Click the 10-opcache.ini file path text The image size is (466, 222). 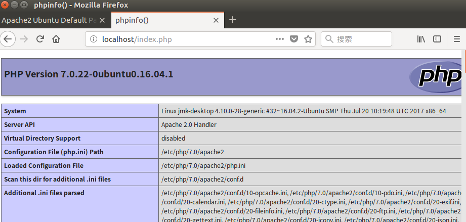[225, 193]
